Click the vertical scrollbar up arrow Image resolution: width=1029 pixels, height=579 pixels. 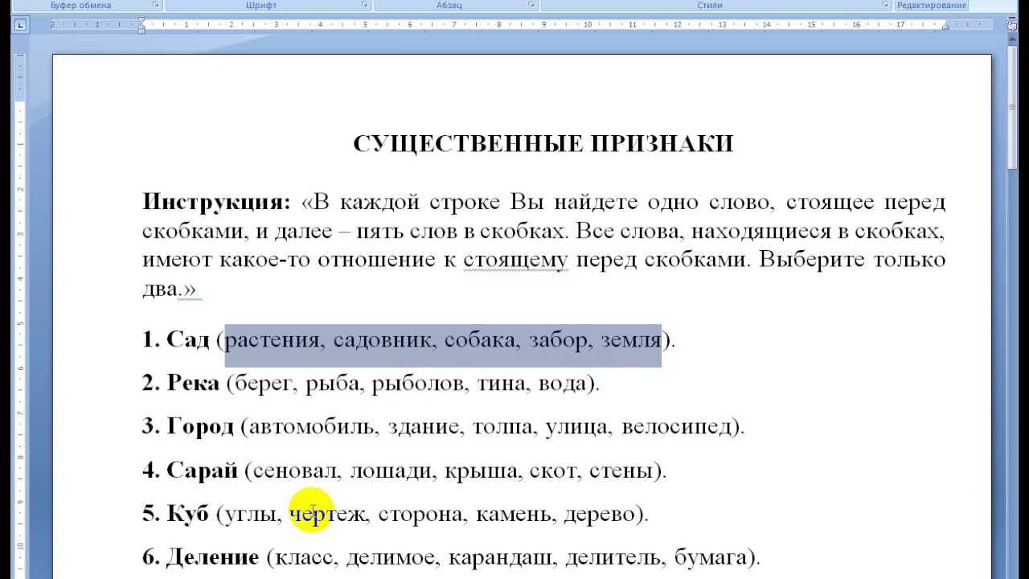1011,38
